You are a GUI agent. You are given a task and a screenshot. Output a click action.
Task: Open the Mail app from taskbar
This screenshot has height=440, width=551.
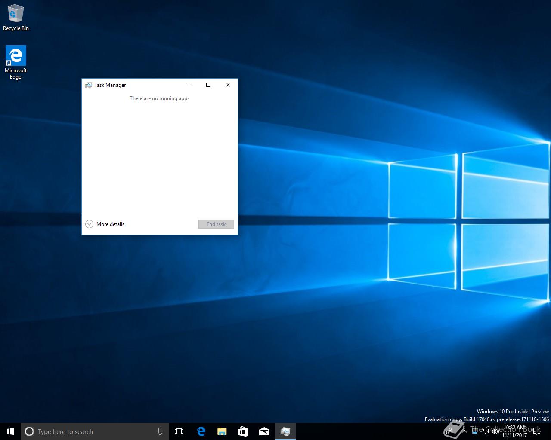[264, 431]
